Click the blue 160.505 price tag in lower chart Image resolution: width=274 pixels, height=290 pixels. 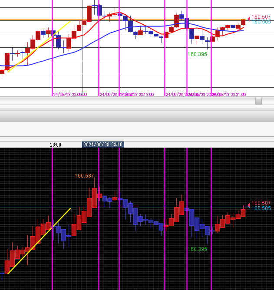tap(261, 208)
